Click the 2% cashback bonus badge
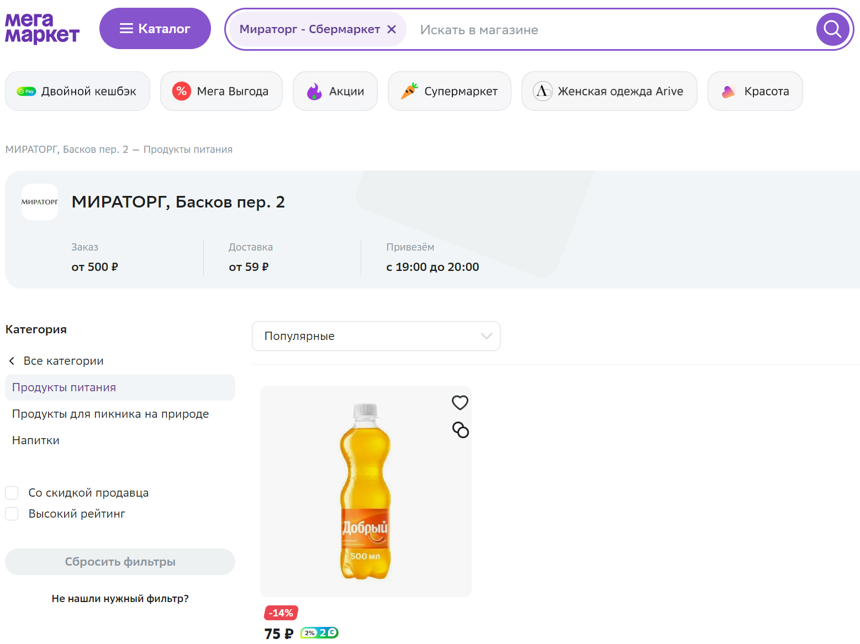 (319, 633)
